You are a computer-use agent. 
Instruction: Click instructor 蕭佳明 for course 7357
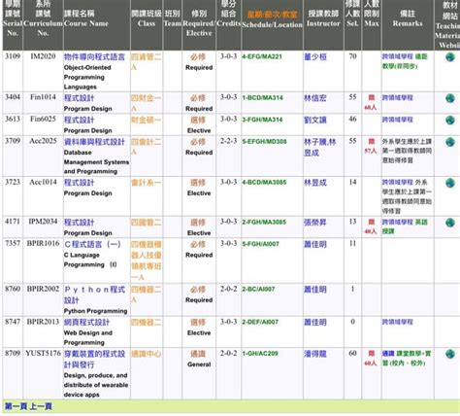pyautogui.click(x=315, y=244)
